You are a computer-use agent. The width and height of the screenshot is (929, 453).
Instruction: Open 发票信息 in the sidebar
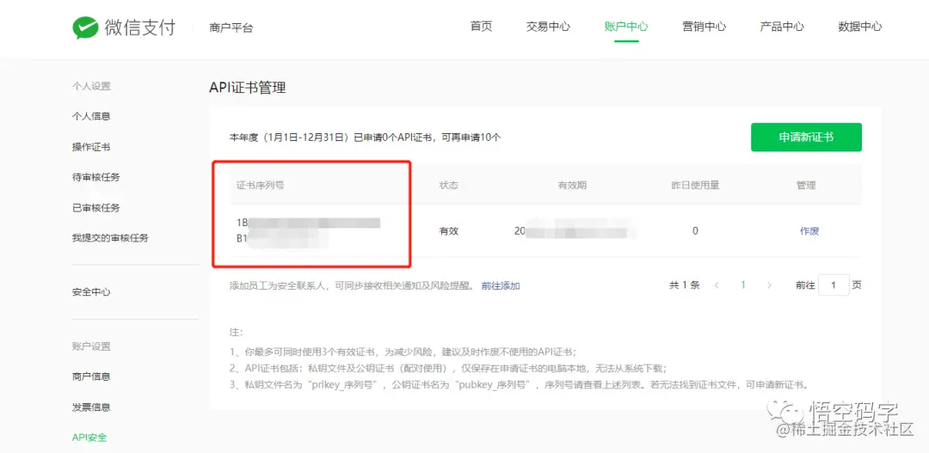coord(91,407)
